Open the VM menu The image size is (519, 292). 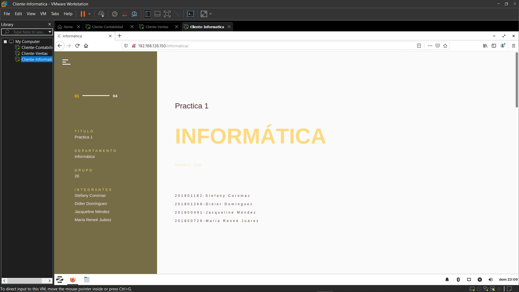pos(43,14)
